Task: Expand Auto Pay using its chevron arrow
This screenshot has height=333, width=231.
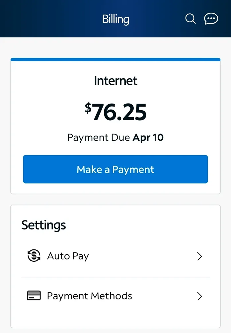Action: click(x=199, y=256)
